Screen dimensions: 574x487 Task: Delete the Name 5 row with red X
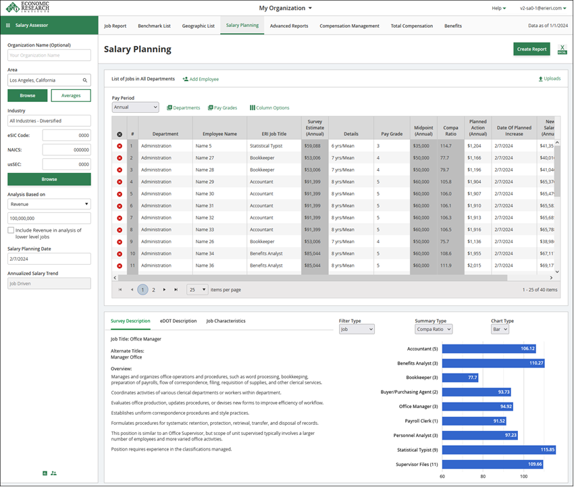pos(120,146)
